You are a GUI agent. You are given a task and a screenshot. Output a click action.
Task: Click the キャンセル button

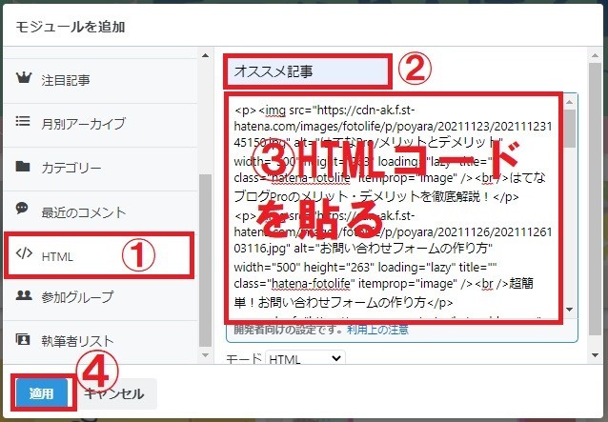114,393
